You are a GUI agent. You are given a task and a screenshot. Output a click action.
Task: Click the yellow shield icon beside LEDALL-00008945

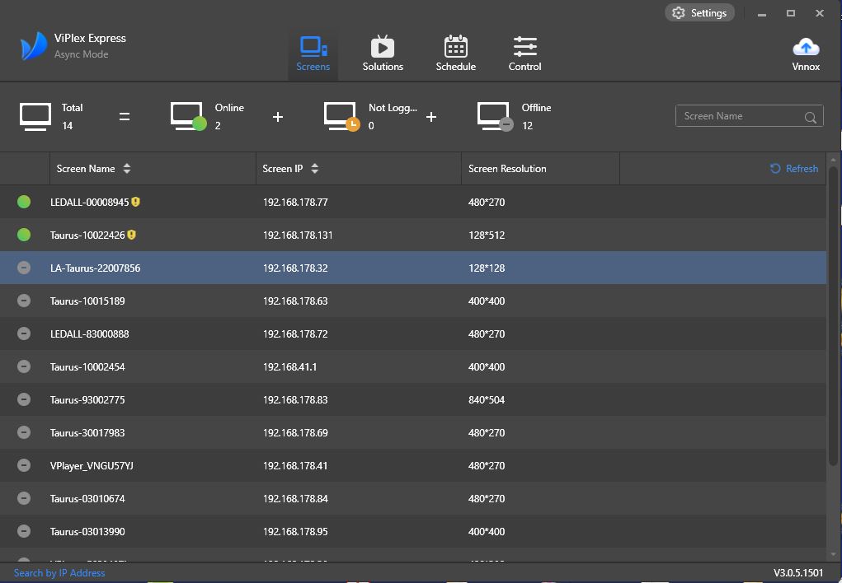click(x=136, y=202)
